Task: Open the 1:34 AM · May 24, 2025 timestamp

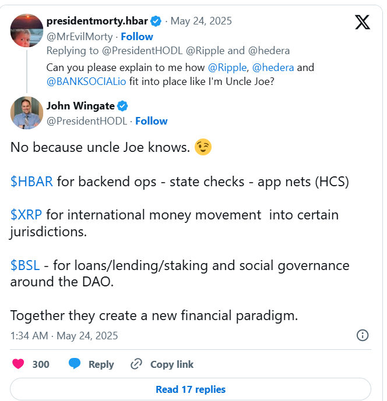Action: pos(64,336)
